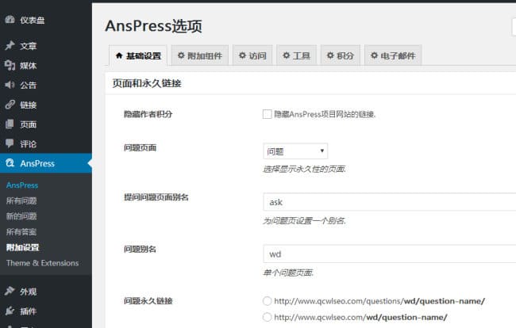Click the plug icon beside 插件
This screenshot has height=328, width=516.
(x=10, y=311)
